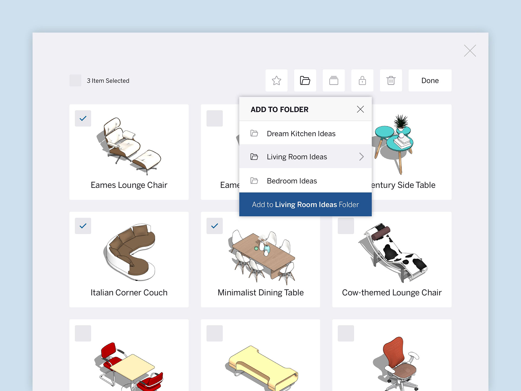Click folder icon beside Dream Kitchen Ideas

click(254, 133)
